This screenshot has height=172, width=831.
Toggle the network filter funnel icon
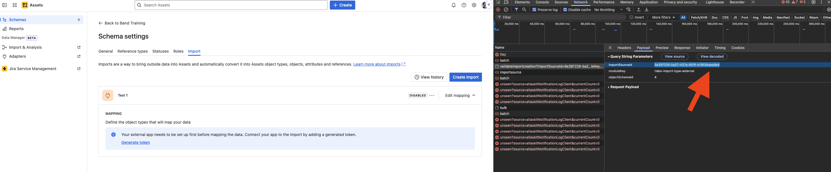(x=516, y=10)
